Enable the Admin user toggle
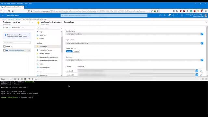208x117 pixels. point(69,51)
